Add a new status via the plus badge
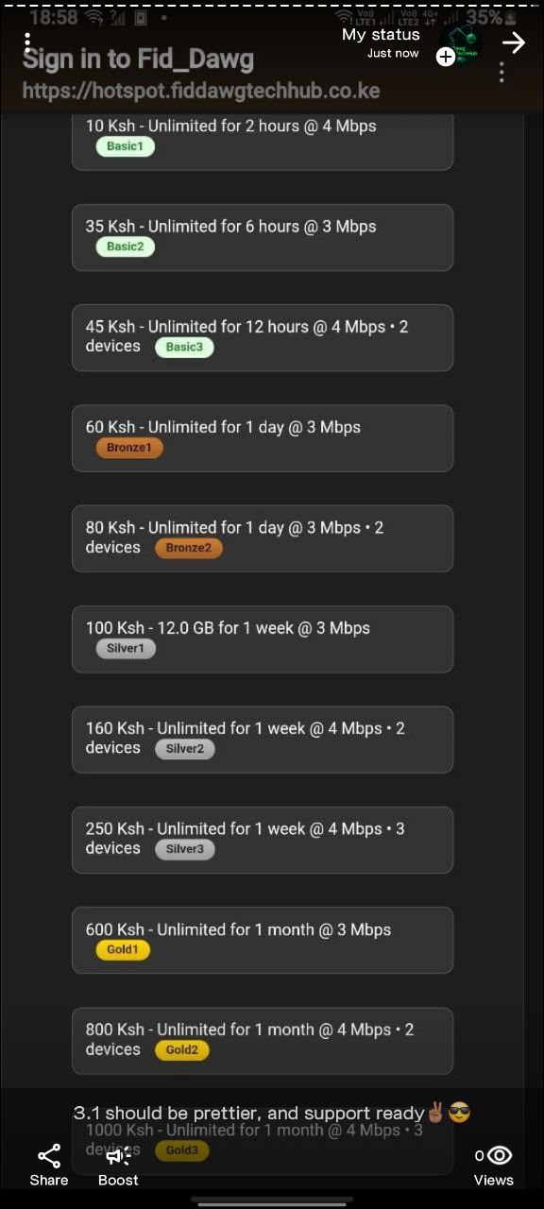This screenshot has height=1209, width=544. tap(444, 57)
